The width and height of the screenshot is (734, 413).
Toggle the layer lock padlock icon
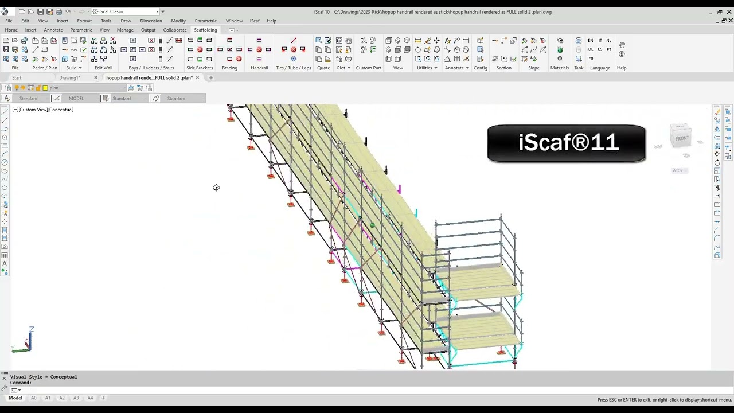(37, 88)
